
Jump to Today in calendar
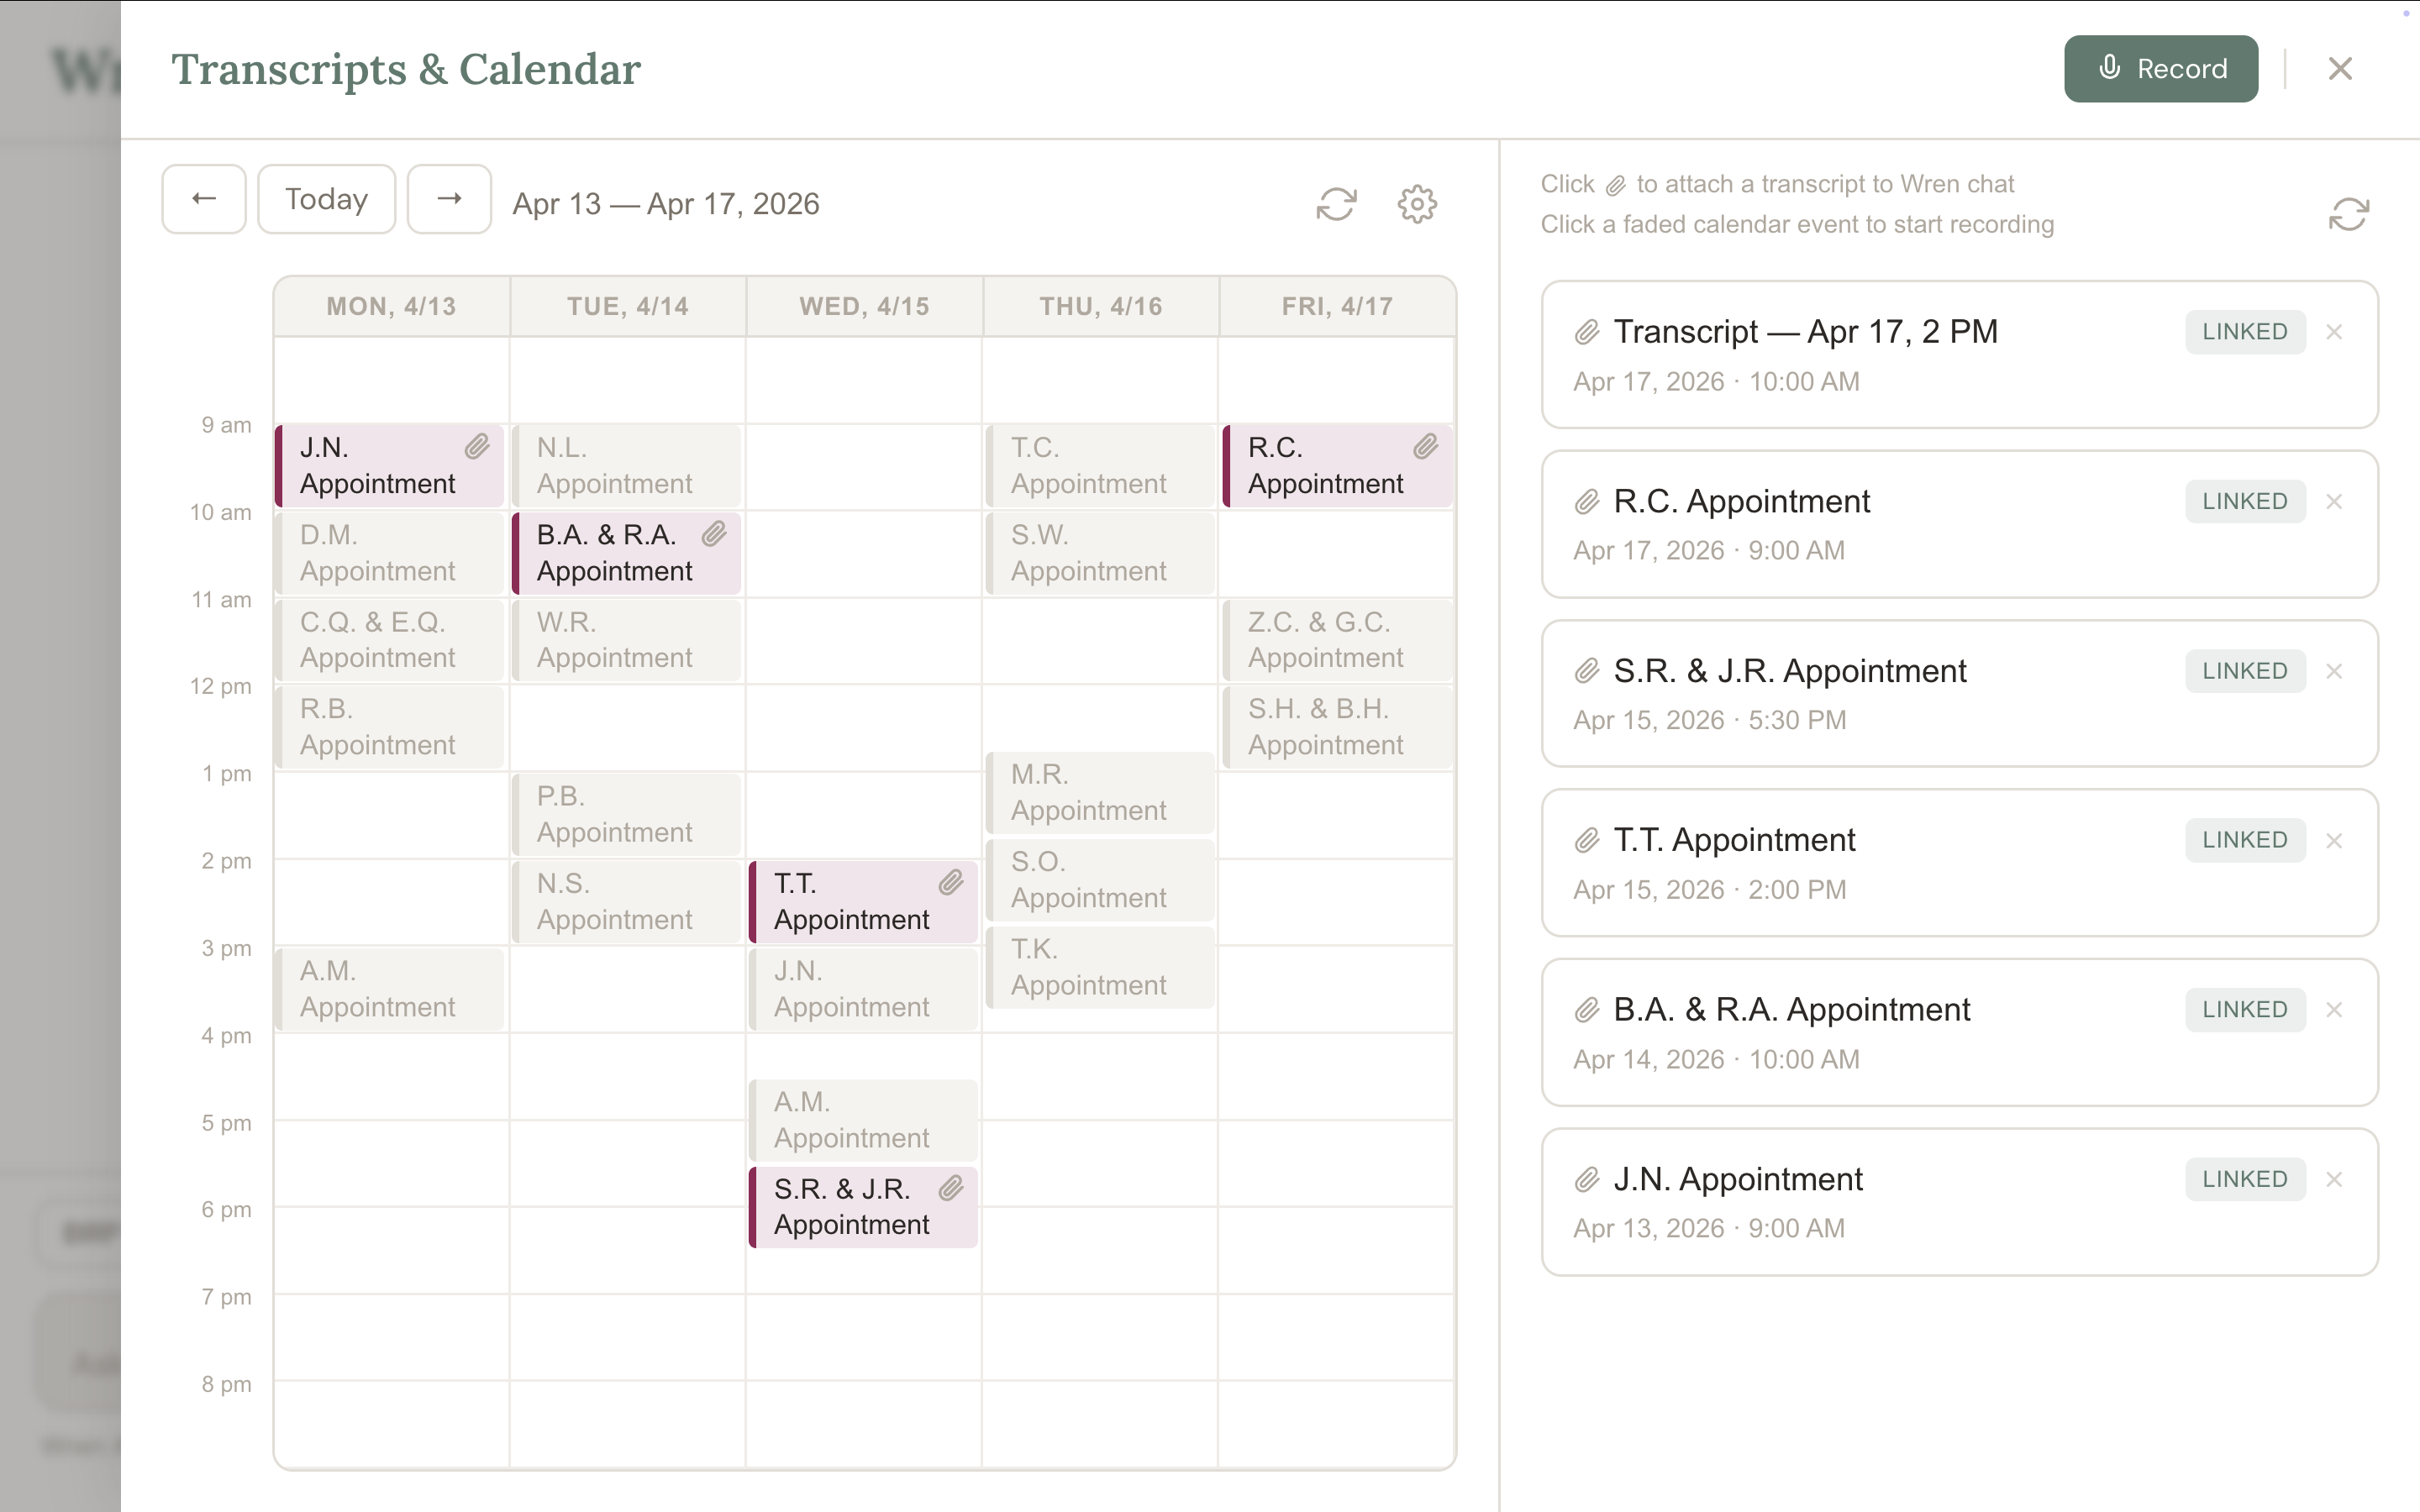click(x=326, y=199)
